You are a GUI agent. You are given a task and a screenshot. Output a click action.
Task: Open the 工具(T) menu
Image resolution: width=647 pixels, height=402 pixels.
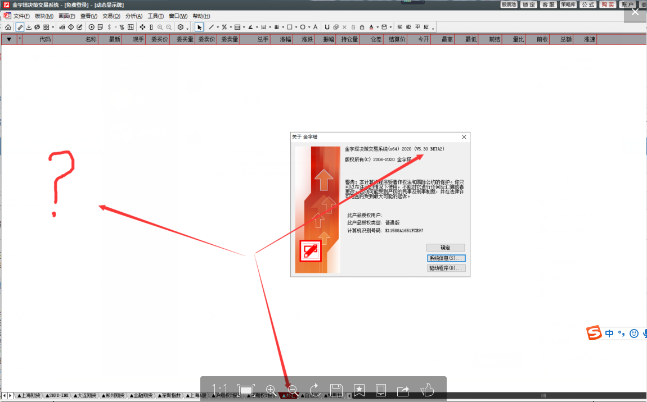coord(155,16)
